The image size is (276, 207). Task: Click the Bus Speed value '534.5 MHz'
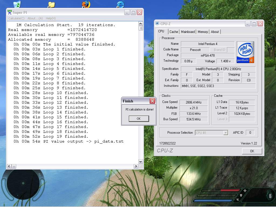[194, 119]
